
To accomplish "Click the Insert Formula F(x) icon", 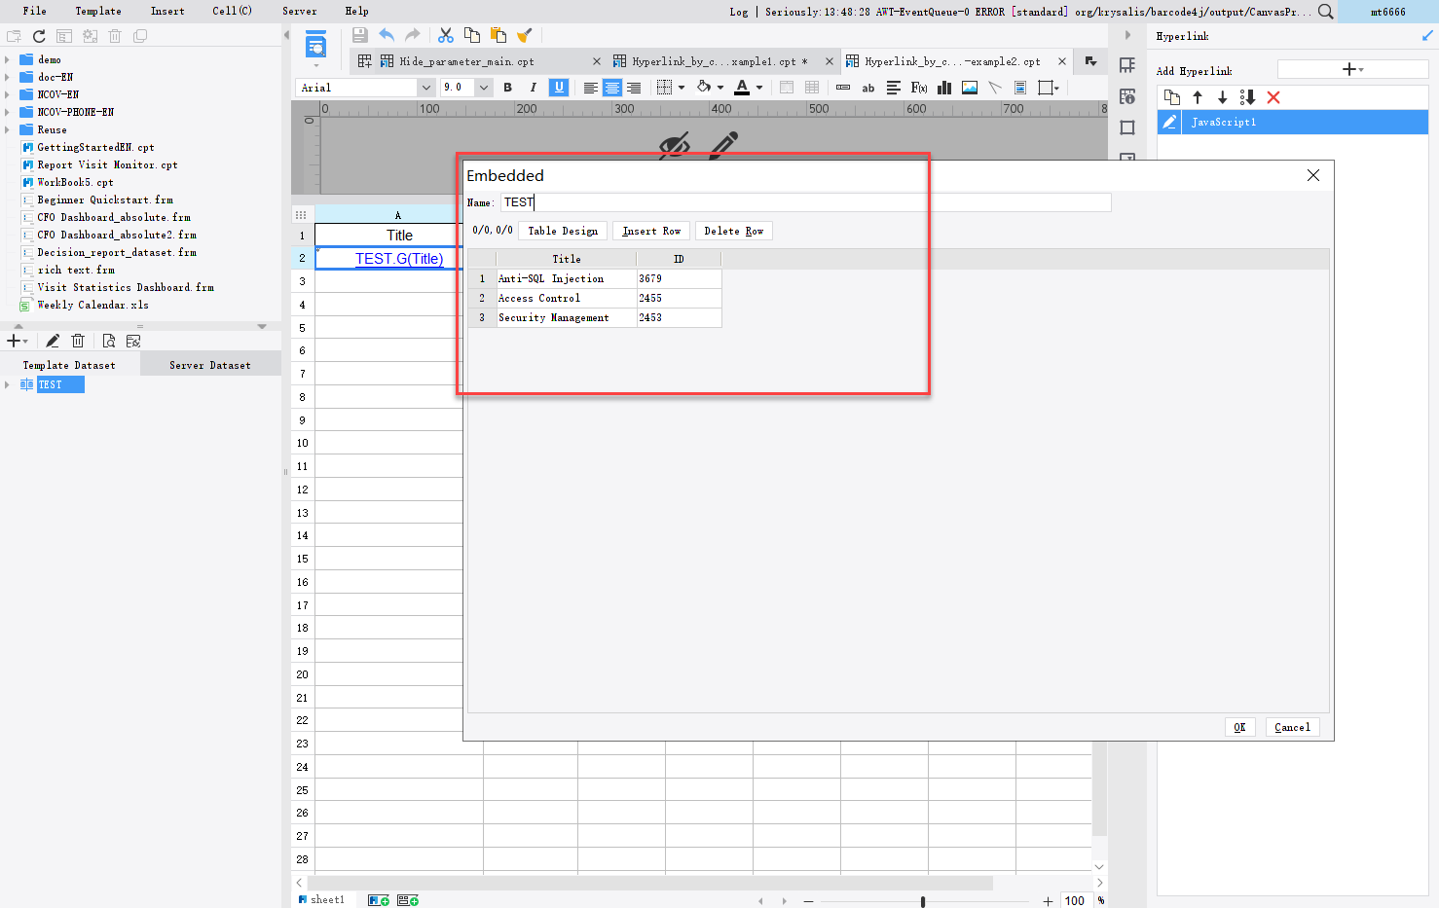I will pyautogui.click(x=919, y=88).
